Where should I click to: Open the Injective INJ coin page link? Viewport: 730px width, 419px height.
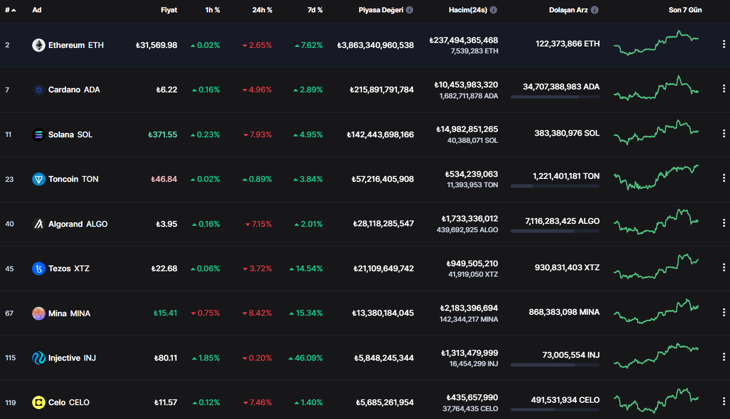coord(64,358)
